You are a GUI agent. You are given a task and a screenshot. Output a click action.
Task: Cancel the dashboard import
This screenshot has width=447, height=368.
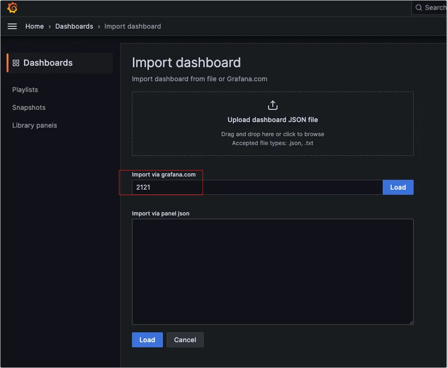[185, 340]
